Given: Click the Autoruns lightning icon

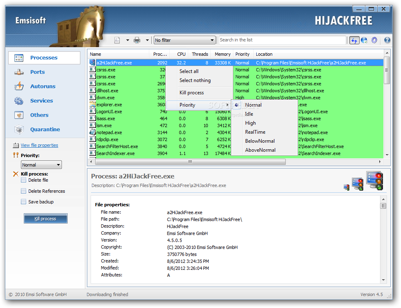Looking at the screenshot, I should click(x=19, y=86).
